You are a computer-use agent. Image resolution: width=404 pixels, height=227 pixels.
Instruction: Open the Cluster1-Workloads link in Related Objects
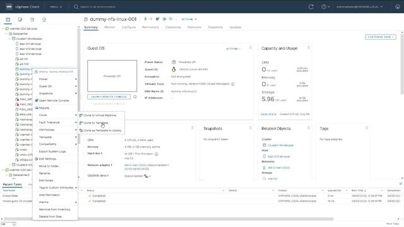point(280,146)
